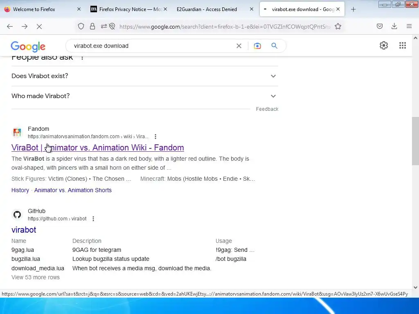Expand 'Does Virabot exist?' question
The width and height of the screenshot is (419, 314).
[x=144, y=76]
